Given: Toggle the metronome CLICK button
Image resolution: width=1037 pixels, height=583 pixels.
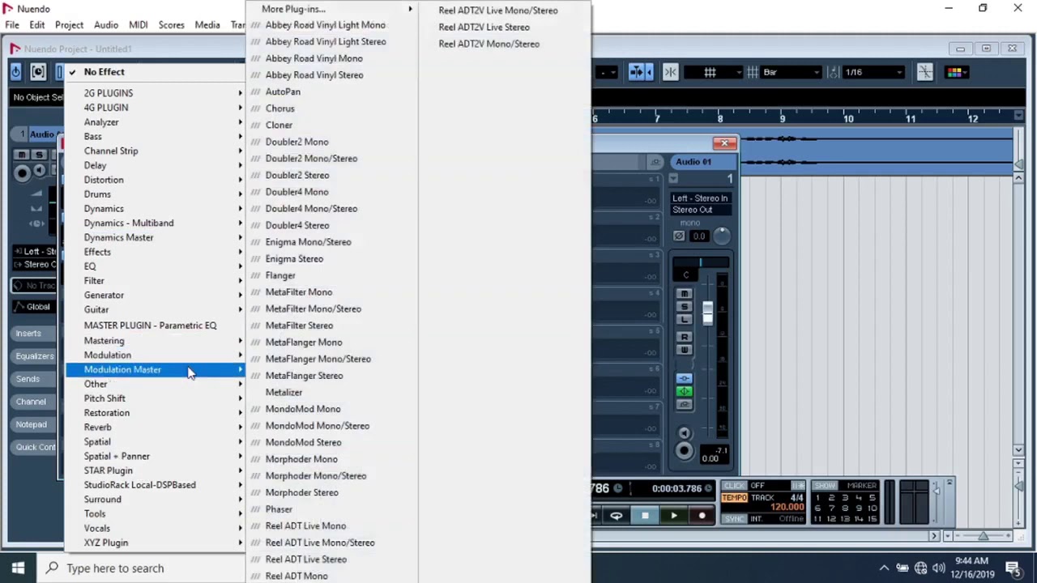Looking at the screenshot, I should pyautogui.click(x=734, y=486).
